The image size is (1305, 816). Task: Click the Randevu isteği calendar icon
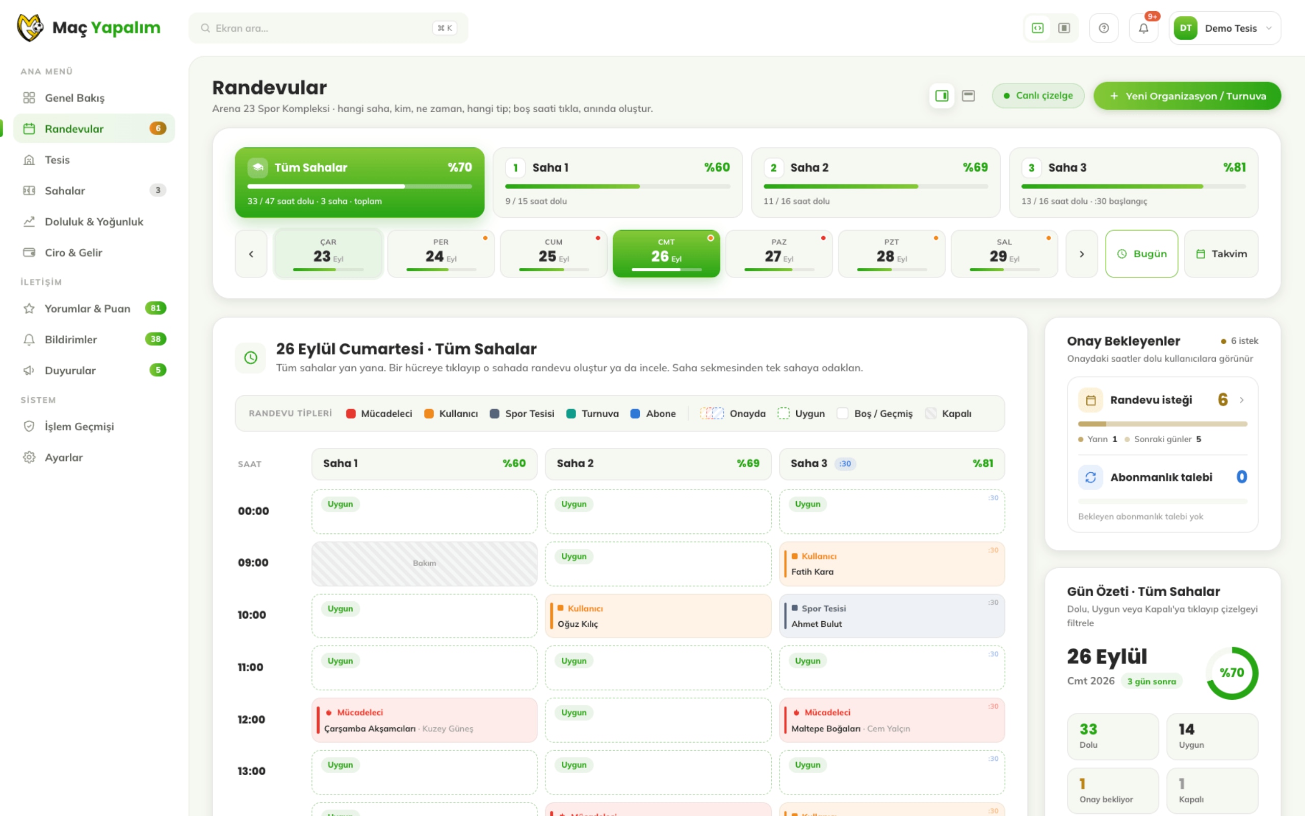pyautogui.click(x=1090, y=400)
